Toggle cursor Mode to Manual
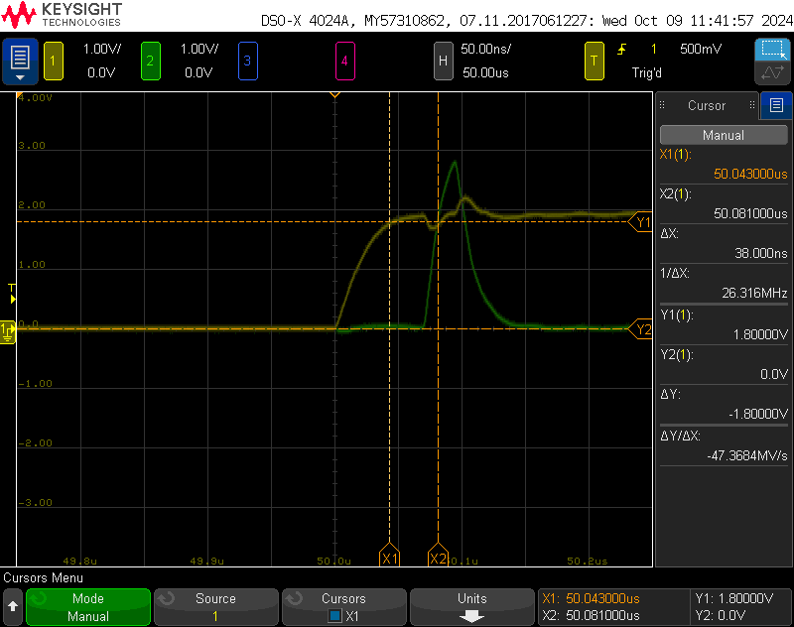Image resolution: width=794 pixels, height=627 pixels. [x=723, y=134]
